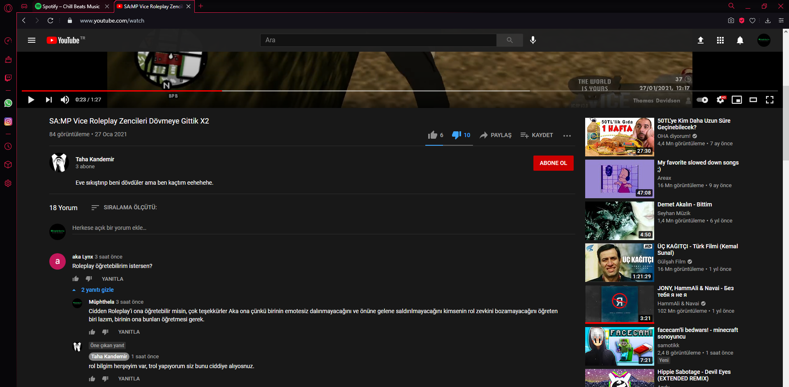Open Instagram in the Opera sidebar

point(8,121)
